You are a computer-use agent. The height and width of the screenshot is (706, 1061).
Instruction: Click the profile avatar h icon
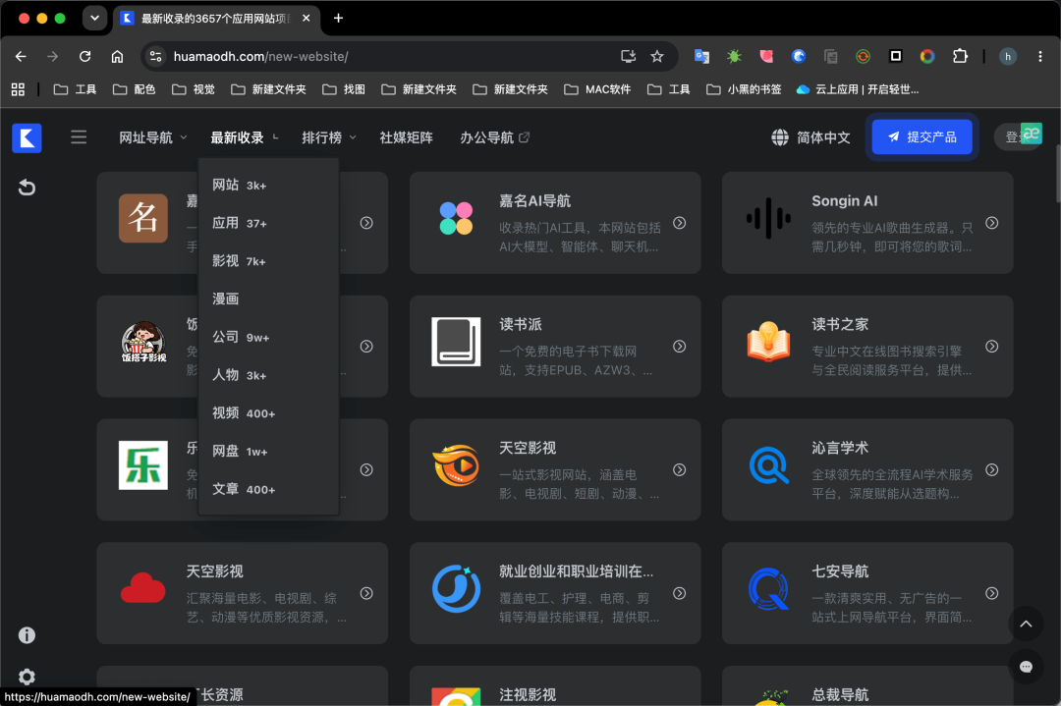[x=1008, y=56]
